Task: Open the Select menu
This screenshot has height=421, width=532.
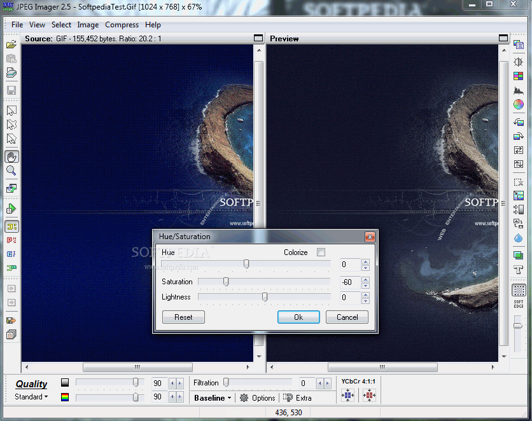Action: coord(62,25)
